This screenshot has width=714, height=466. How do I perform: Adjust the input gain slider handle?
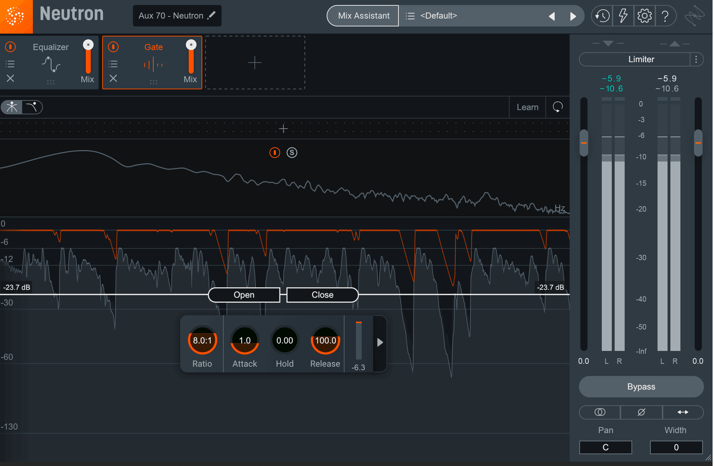click(584, 143)
